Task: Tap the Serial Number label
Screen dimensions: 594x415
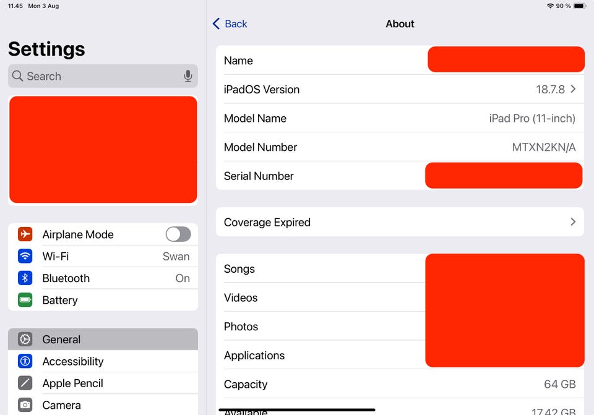Action: (x=259, y=176)
